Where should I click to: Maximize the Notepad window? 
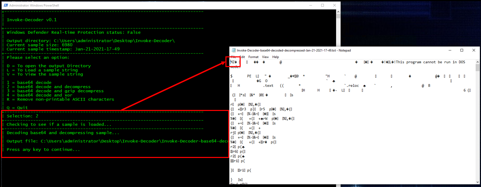(462, 50)
